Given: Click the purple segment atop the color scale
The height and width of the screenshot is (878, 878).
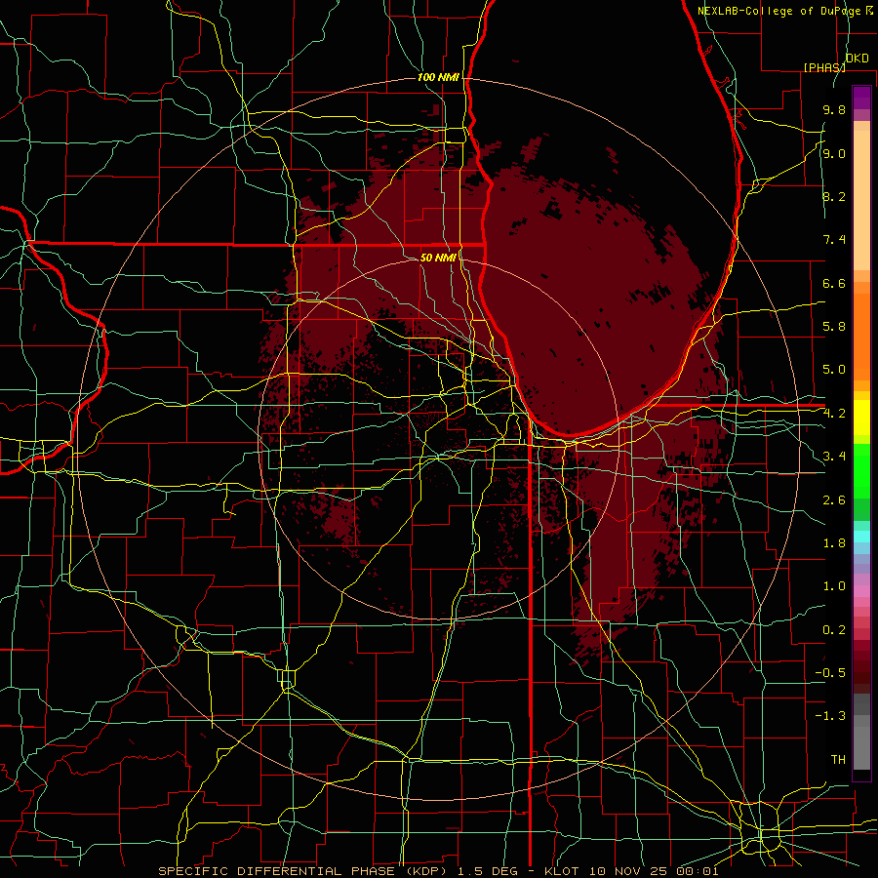Looking at the screenshot, I should 861,98.
